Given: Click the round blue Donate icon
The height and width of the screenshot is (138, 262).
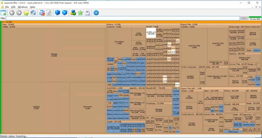Looking at the screenshot, I should (x=96, y=13).
